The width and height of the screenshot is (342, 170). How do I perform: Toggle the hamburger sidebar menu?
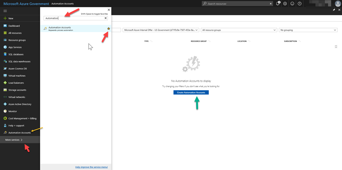point(5,11)
